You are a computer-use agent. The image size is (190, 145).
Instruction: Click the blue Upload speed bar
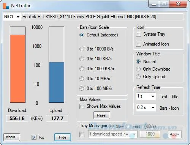57,82
